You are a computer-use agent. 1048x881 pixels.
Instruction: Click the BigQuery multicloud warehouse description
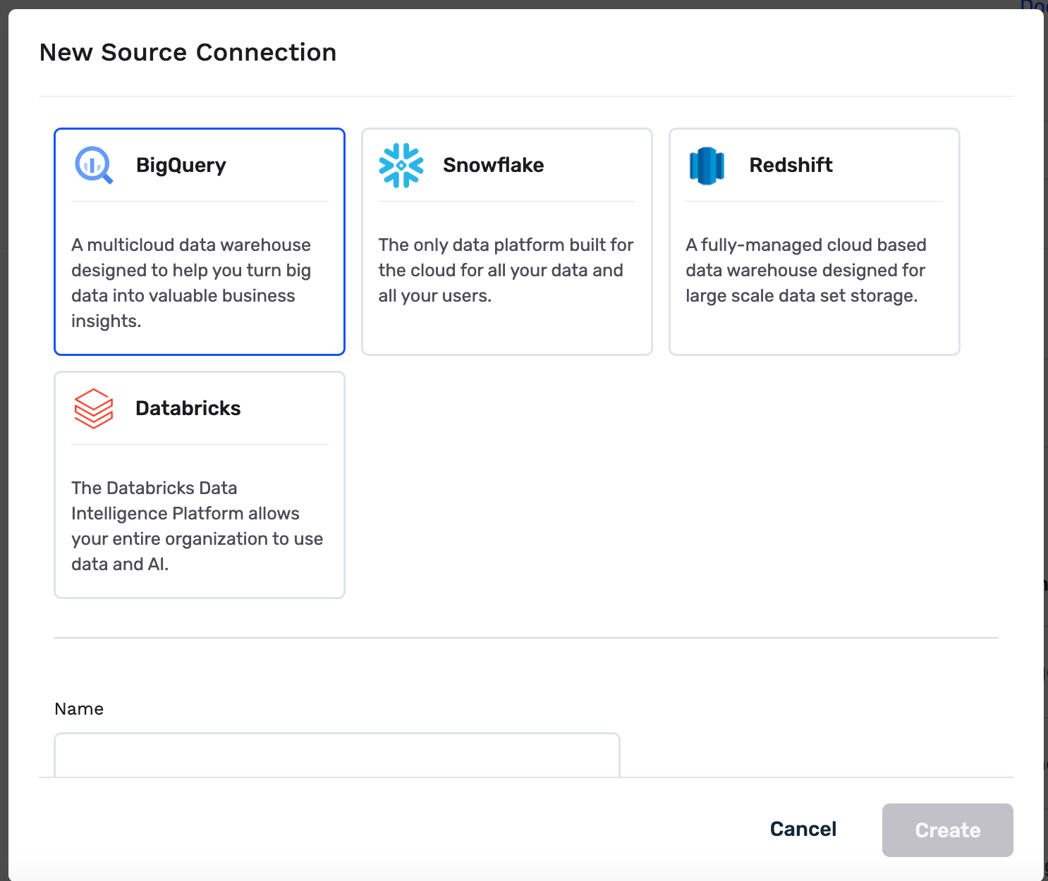192,283
